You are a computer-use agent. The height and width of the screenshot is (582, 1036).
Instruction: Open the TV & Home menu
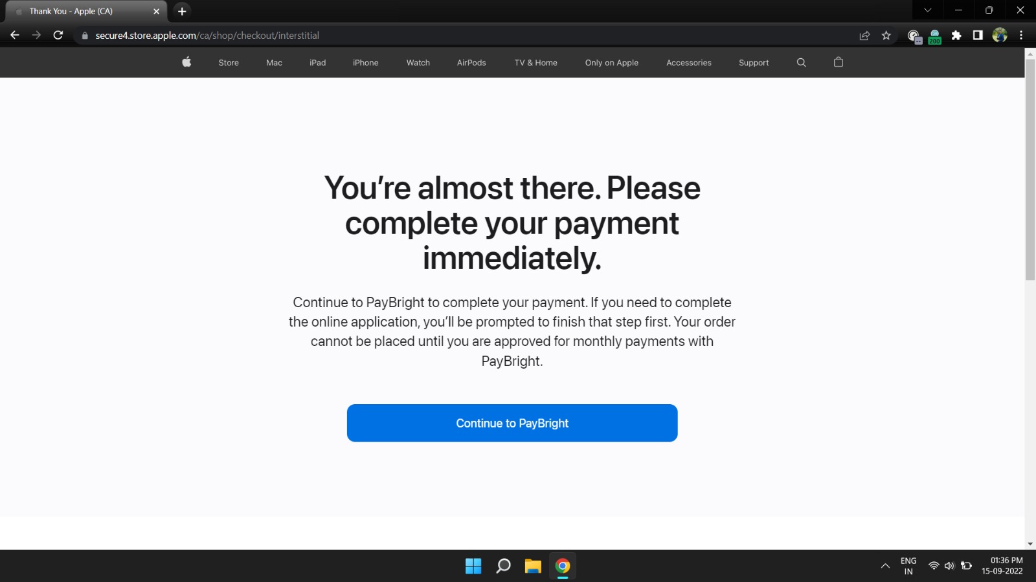pyautogui.click(x=536, y=63)
